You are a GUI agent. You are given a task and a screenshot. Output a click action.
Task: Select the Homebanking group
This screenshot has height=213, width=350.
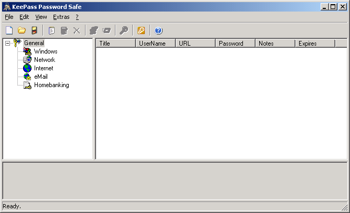pyautogui.click(x=51, y=85)
